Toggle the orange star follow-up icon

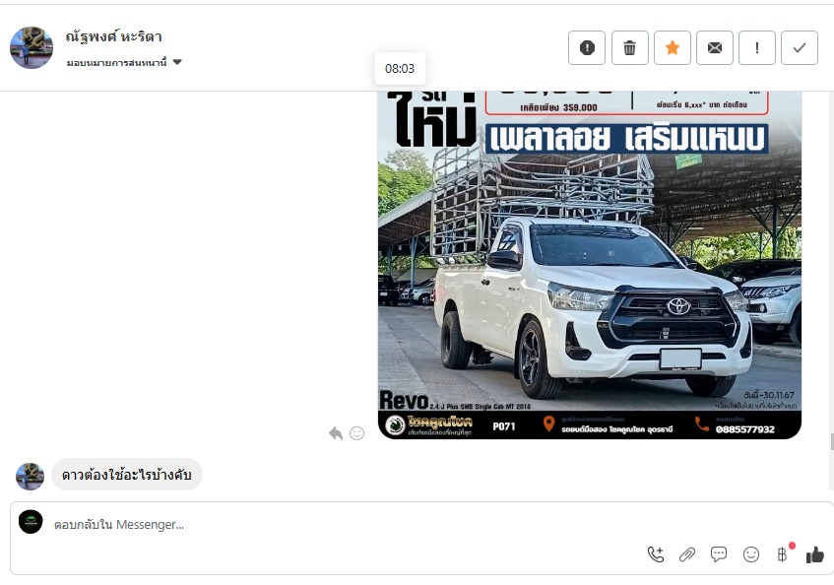673,48
